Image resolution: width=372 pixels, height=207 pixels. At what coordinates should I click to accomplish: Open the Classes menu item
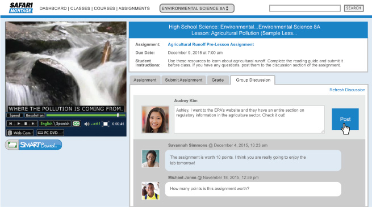(x=80, y=9)
